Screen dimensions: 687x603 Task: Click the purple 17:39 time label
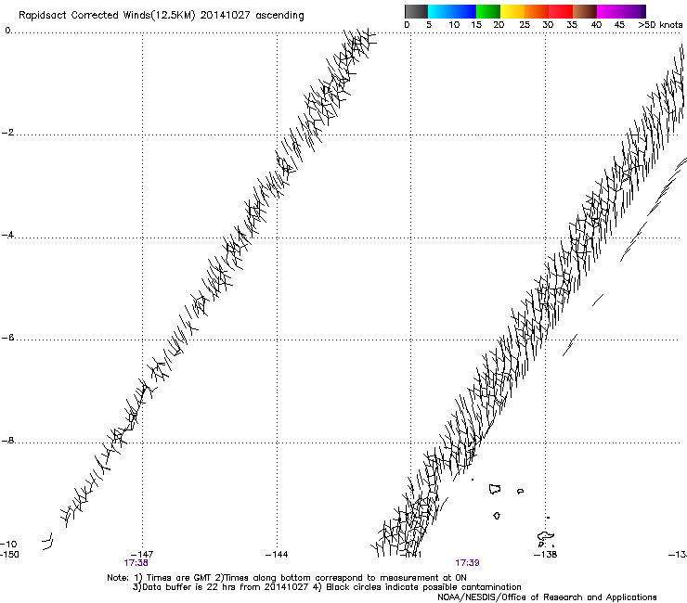click(x=467, y=563)
